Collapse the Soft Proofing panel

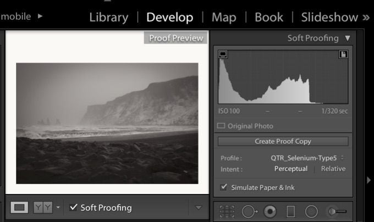pyautogui.click(x=347, y=38)
